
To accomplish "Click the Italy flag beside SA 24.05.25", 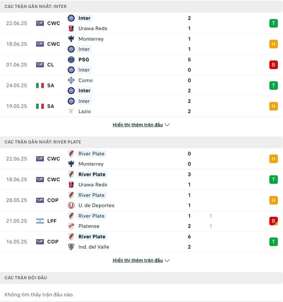I will coord(40,86).
